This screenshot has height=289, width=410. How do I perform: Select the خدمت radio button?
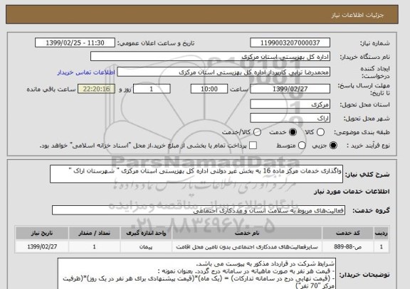293,132
